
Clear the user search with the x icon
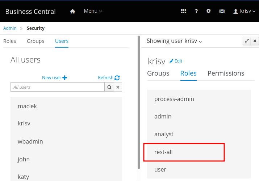coord(118,87)
